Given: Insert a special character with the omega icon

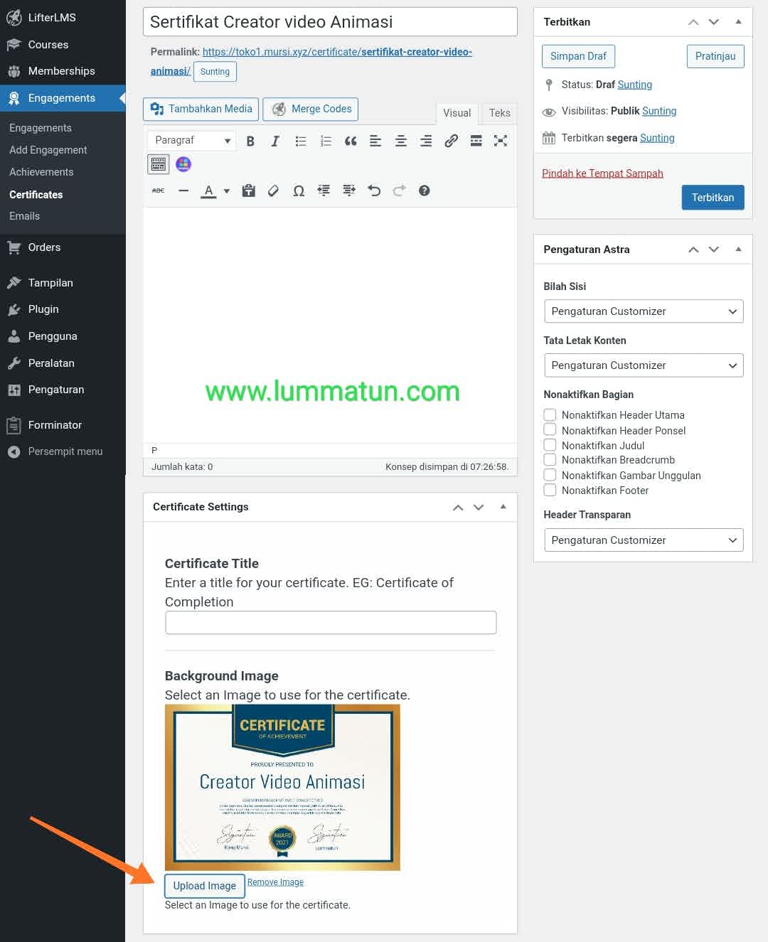Looking at the screenshot, I should click(x=298, y=191).
